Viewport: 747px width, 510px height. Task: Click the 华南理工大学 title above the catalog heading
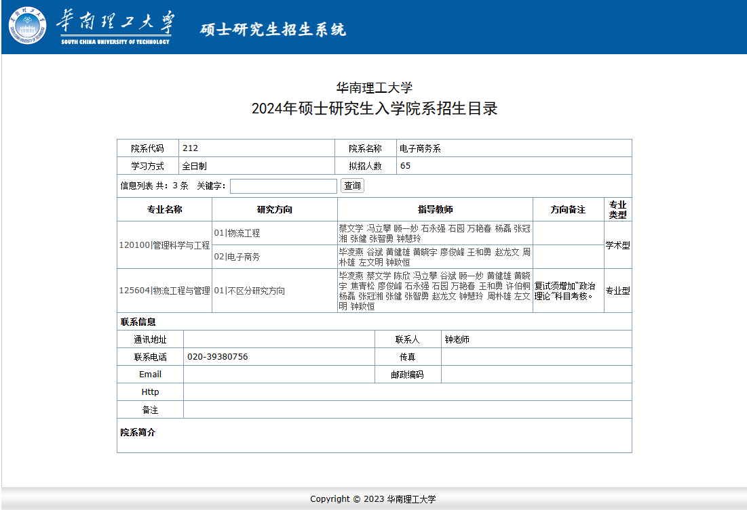pyautogui.click(x=375, y=87)
